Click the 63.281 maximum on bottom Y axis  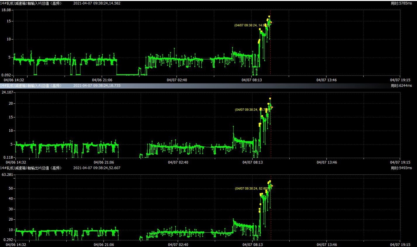(x=6, y=175)
